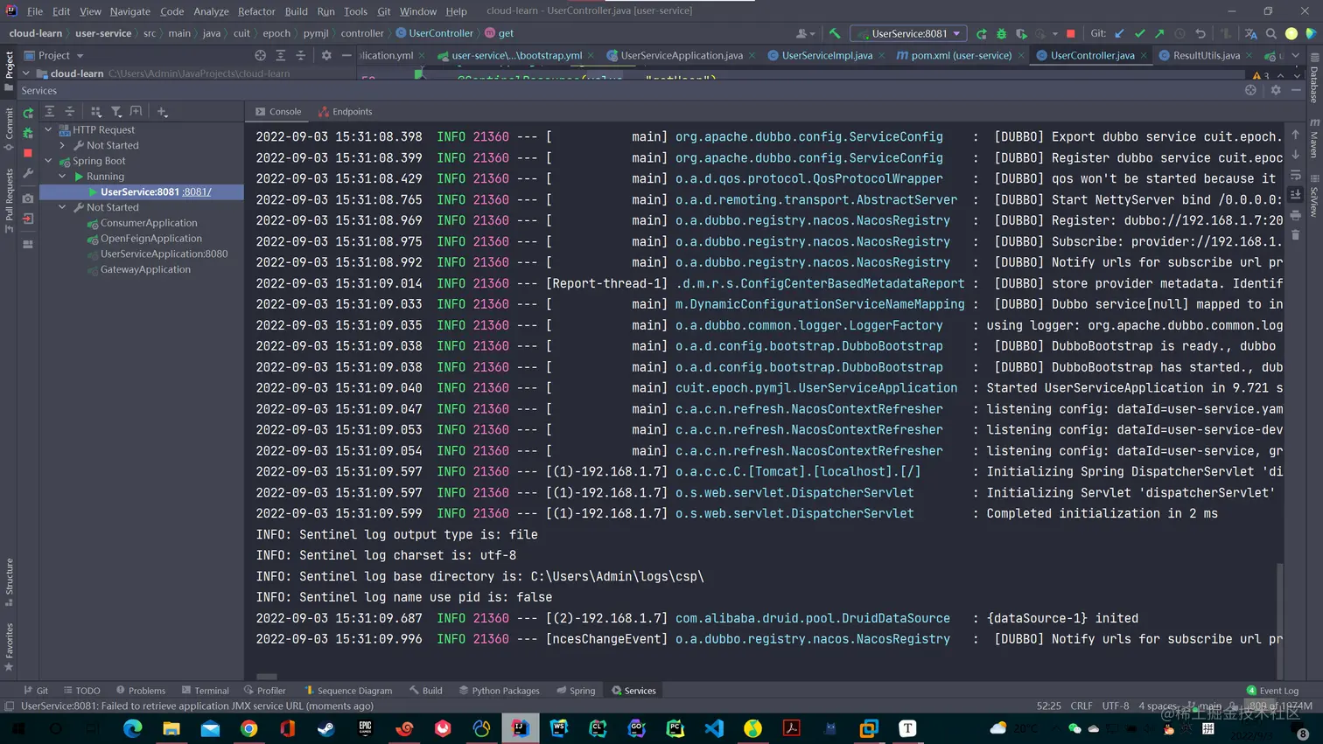Toggle the Maven tool window on the right

(x=1314, y=140)
